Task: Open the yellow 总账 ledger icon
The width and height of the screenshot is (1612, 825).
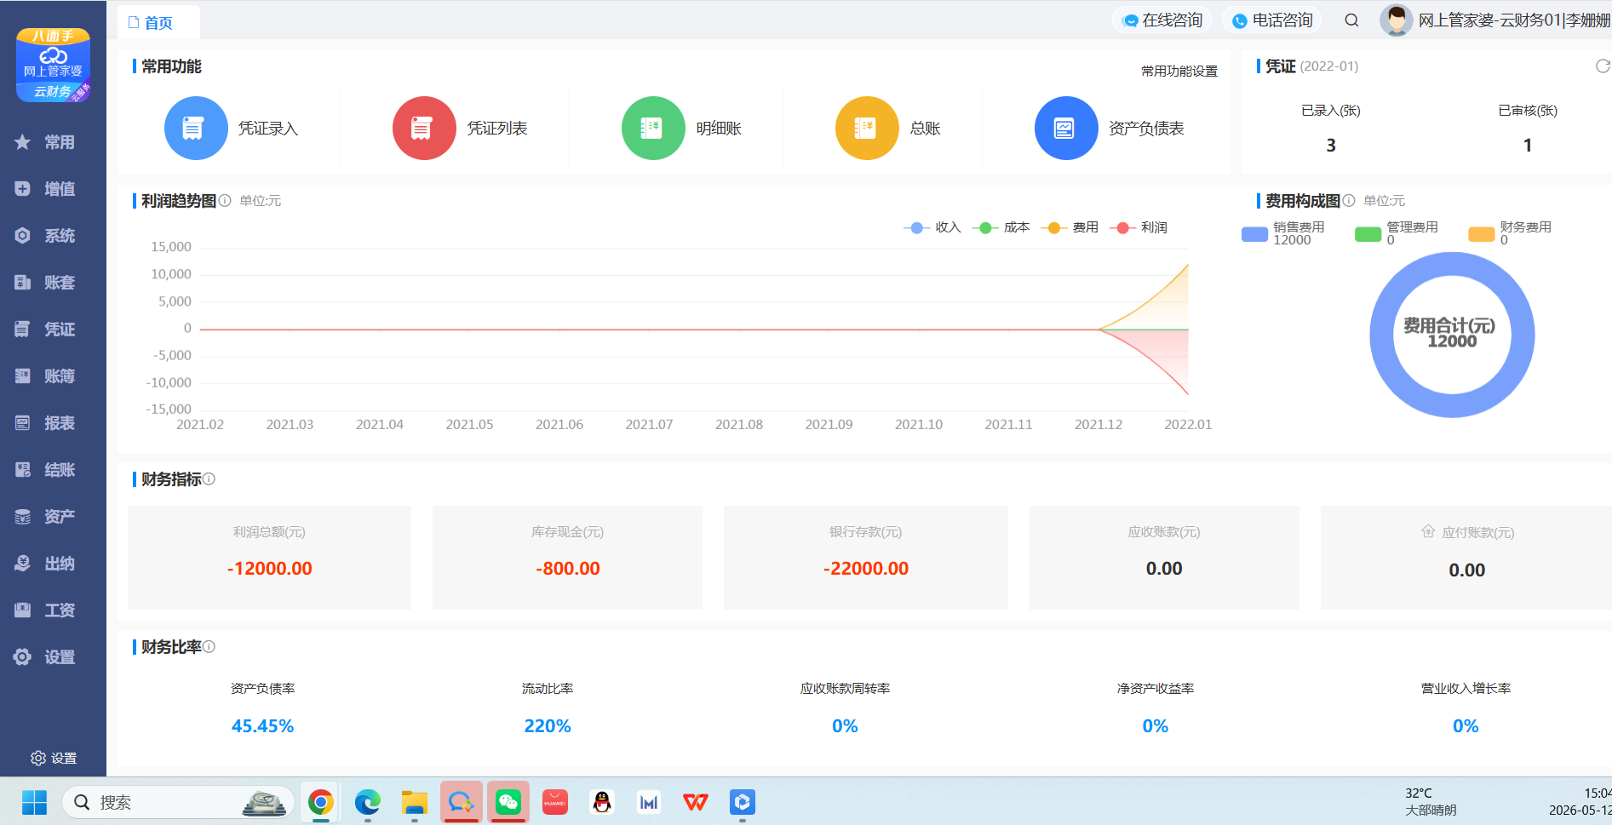Action: (867, 129)
